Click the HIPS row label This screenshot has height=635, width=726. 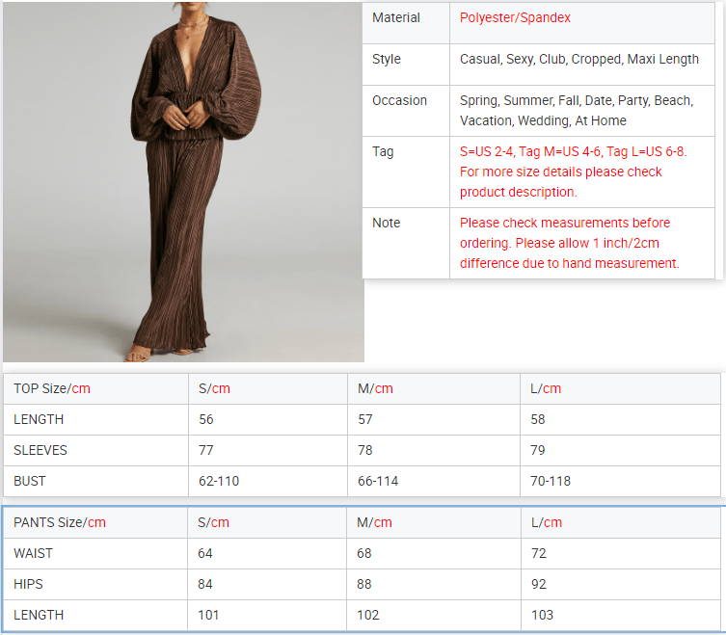(29, 585)
